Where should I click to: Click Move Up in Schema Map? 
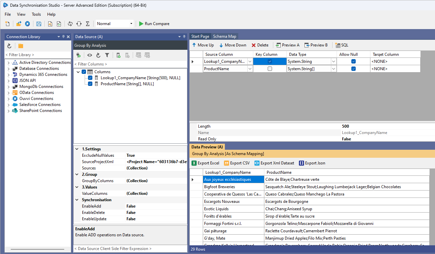click(203, 45)
